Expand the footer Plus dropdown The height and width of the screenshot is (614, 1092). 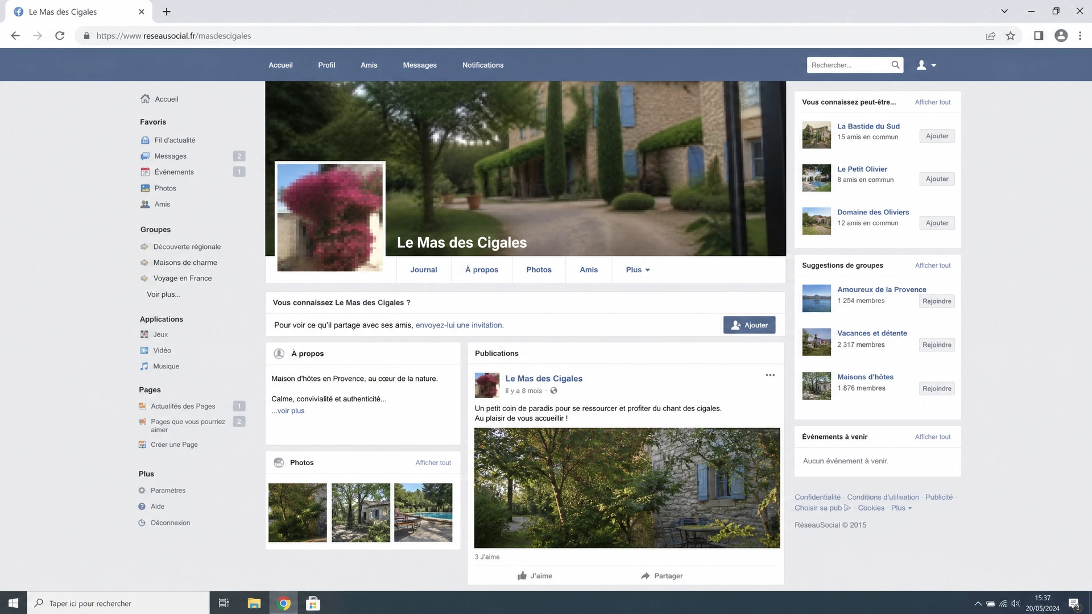pyautogui.click(x=901, y=508)
